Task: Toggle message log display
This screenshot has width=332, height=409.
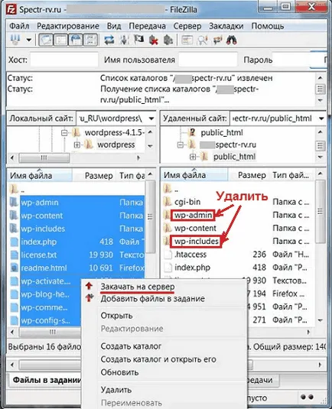Action: point(46,41)
